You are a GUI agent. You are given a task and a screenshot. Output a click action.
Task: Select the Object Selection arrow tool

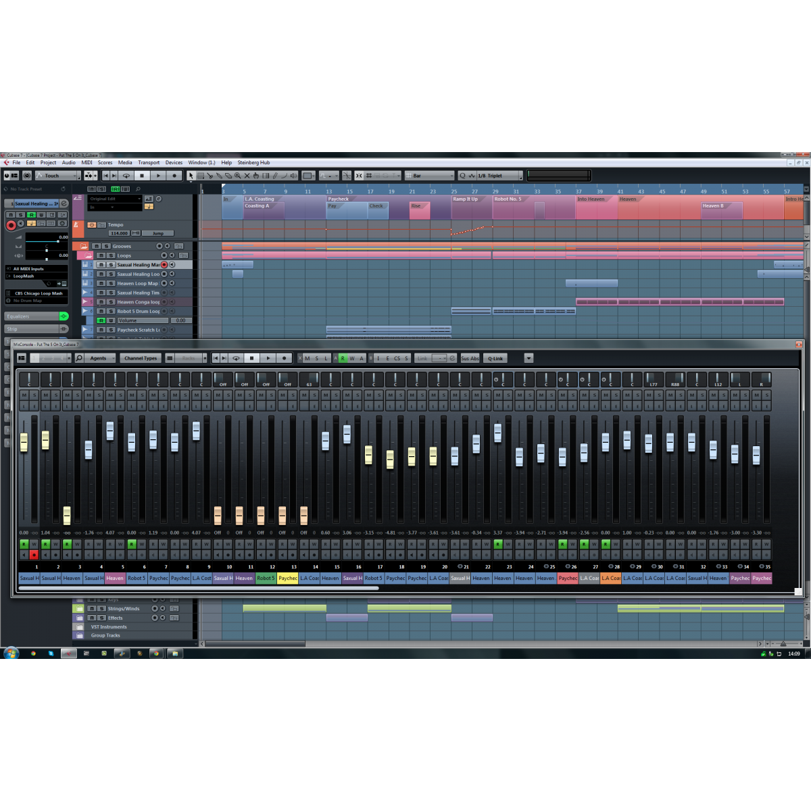click(x=191, y=176)
